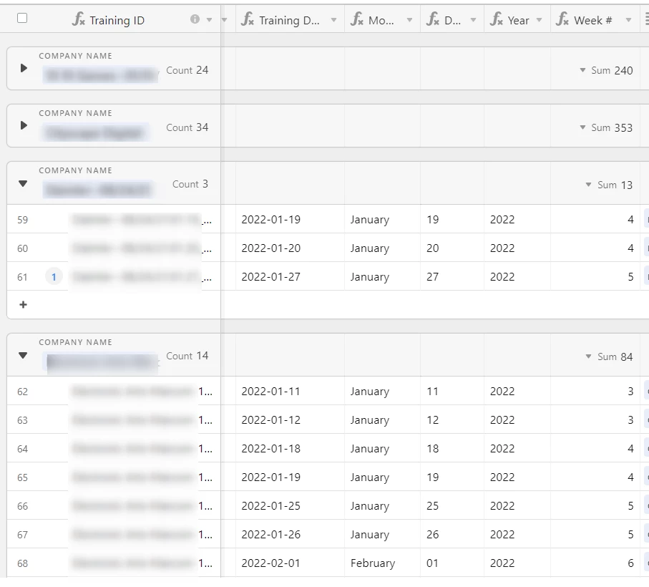Click the January month cell in row 66
This screenshot has width=649, height=587.
point(382,505)
